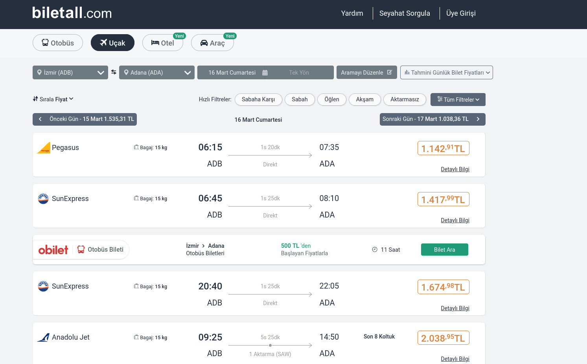Click the location pin in İzmir field

39,72
